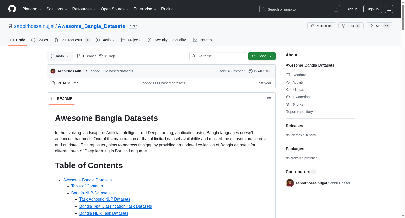Open the Insights tab
This screenshot has height=218, width=405.
click(x=202, y=40)
